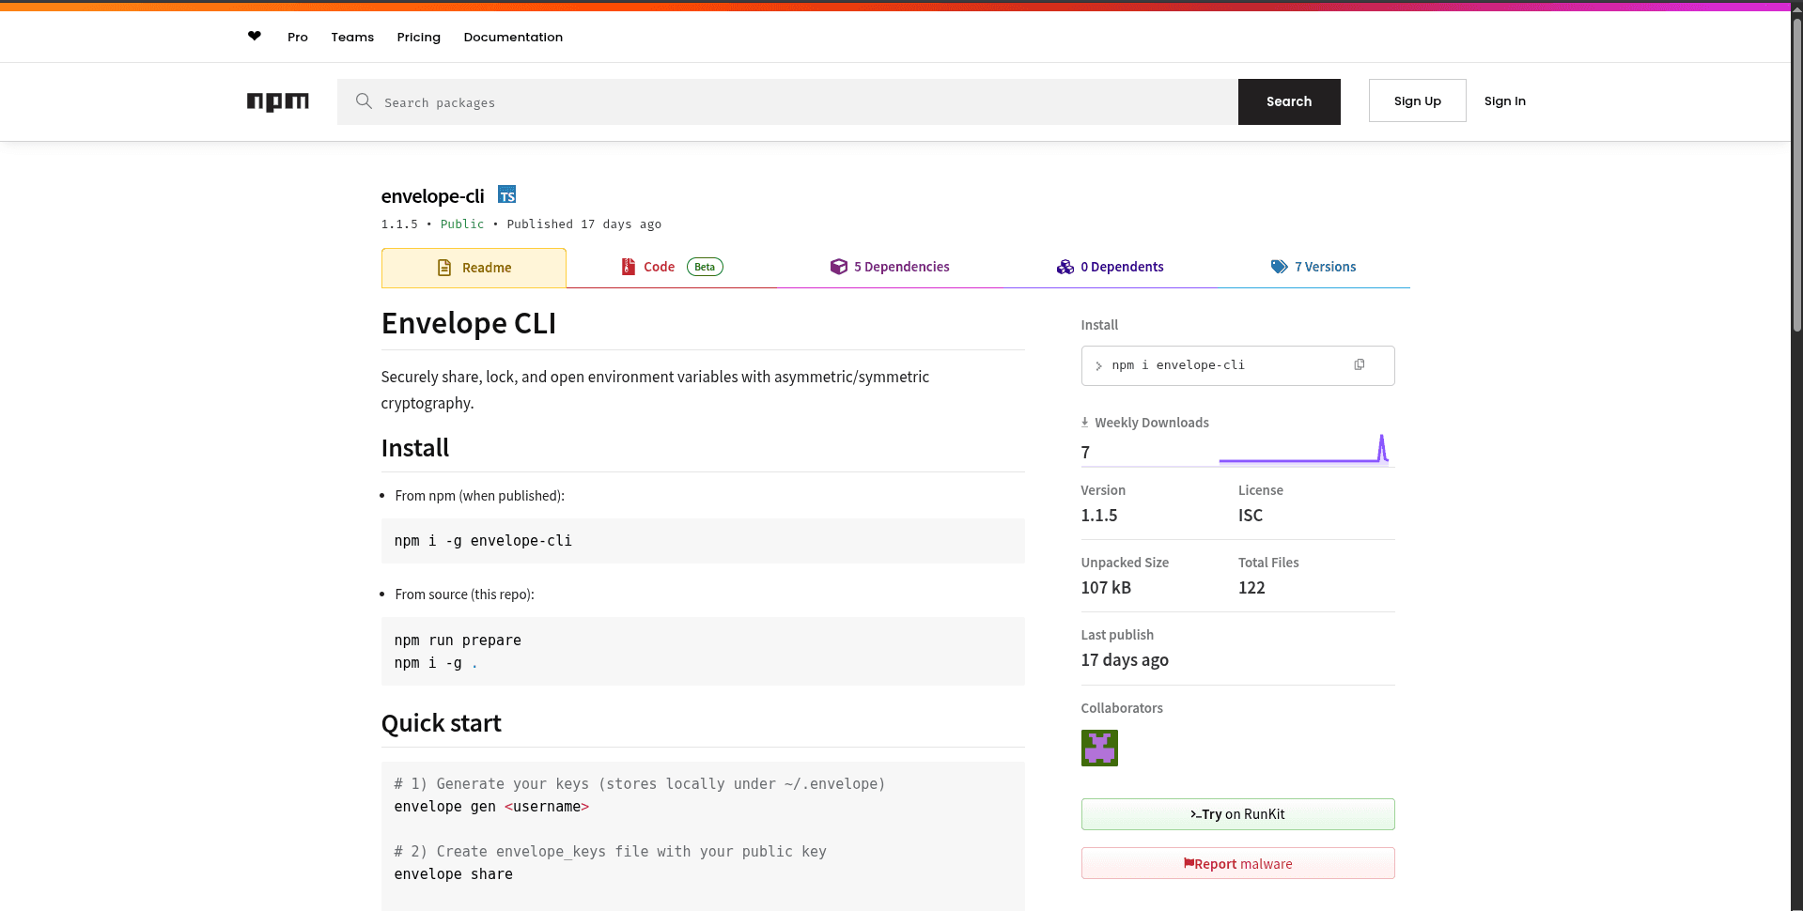The image size is (1803, 911).
Task: Click the TypeScript badge beside envelope-cli
Action: [x=506, y=194]
